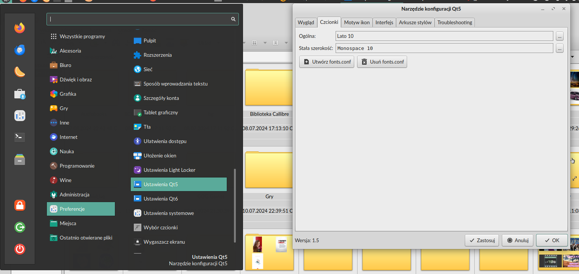579x274 pixels.
Task: Switch to the Arkusze stylów tab
Action: [415, 23]
